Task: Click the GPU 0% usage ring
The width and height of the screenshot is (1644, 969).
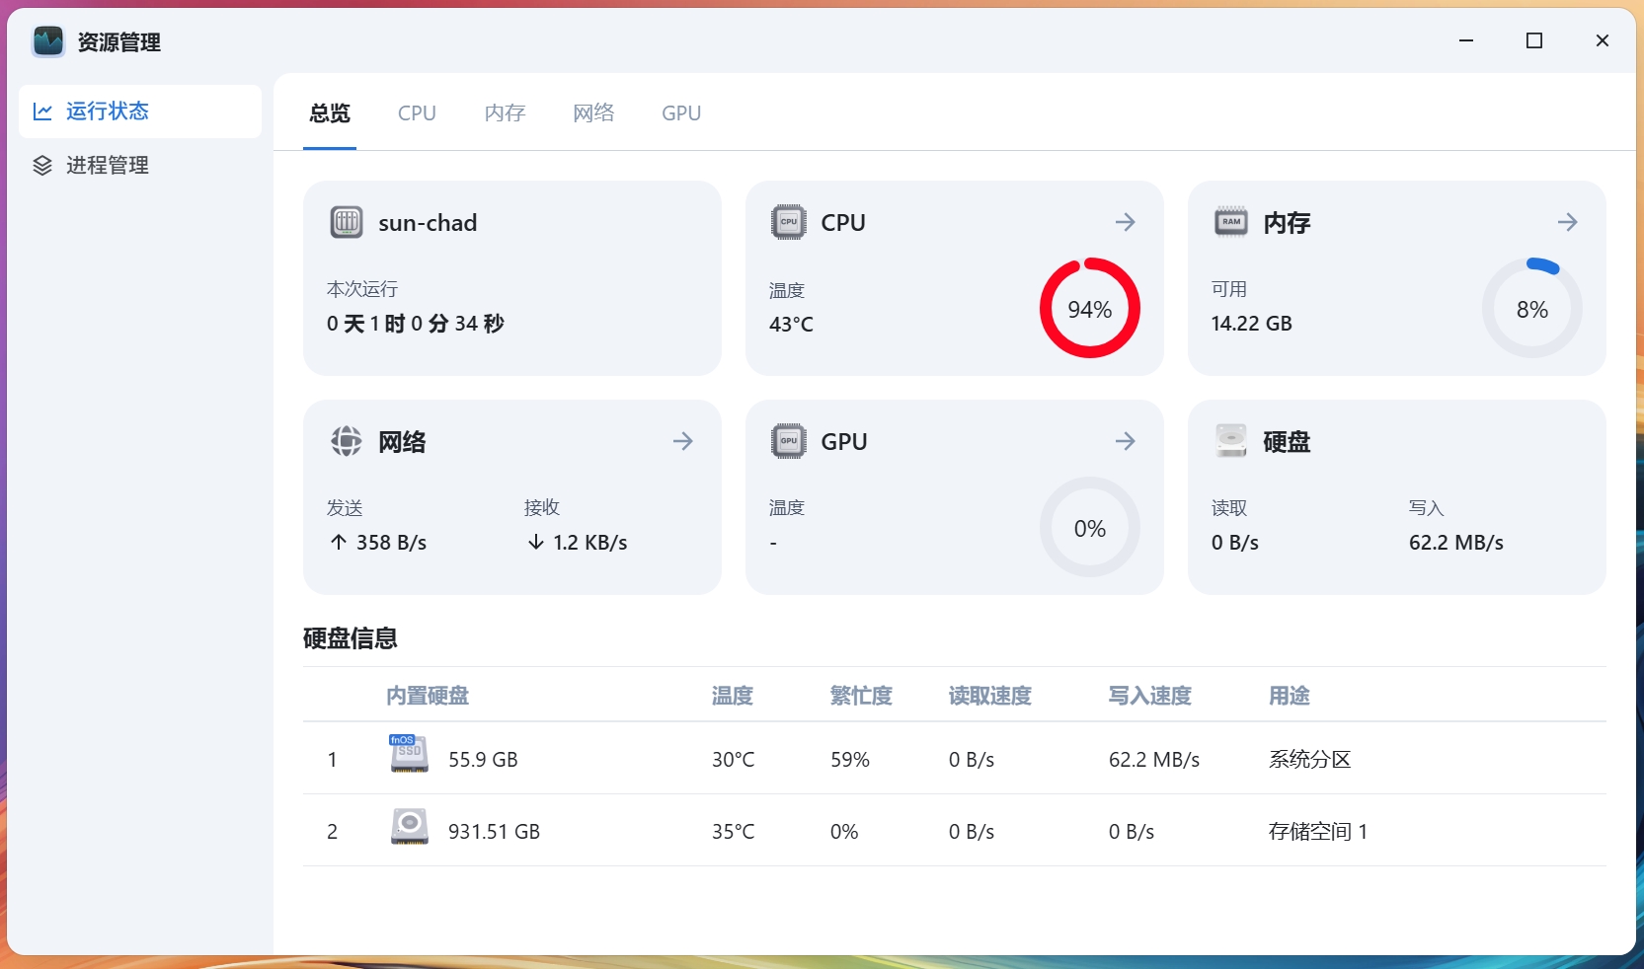Action: point(1090,527)
